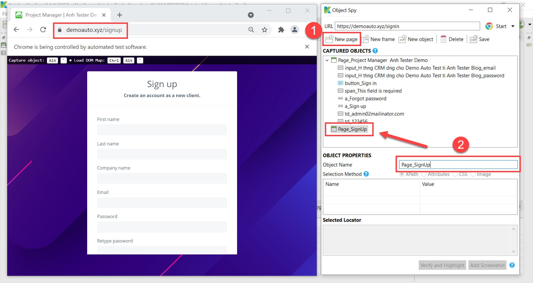The width and height of the screenshot is (533, 283).
Task: Select the button_Sign in object
Action: [x=357, y=83]
